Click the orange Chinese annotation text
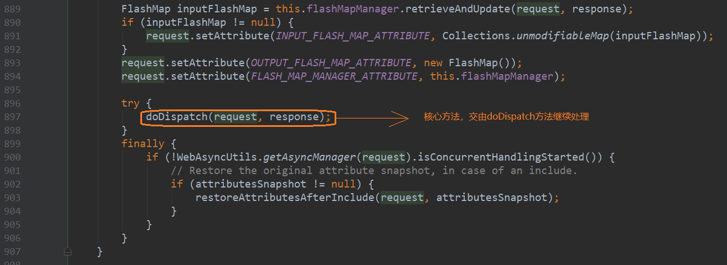727x265 pixels. (506, 117)
